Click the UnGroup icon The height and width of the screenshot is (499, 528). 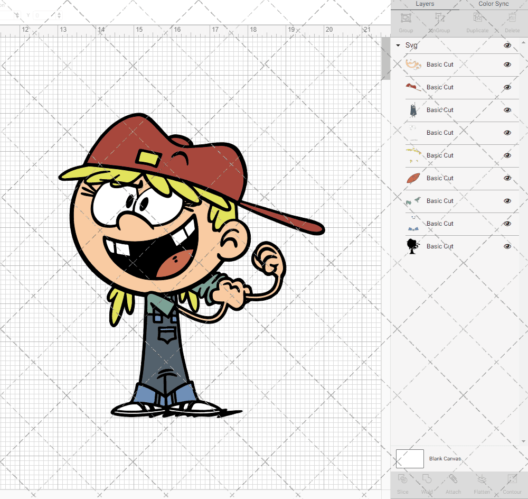439,17
